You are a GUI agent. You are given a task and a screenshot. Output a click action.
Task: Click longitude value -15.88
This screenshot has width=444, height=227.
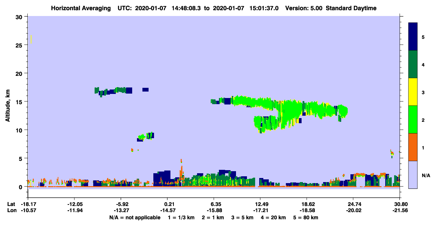point(214,211)
